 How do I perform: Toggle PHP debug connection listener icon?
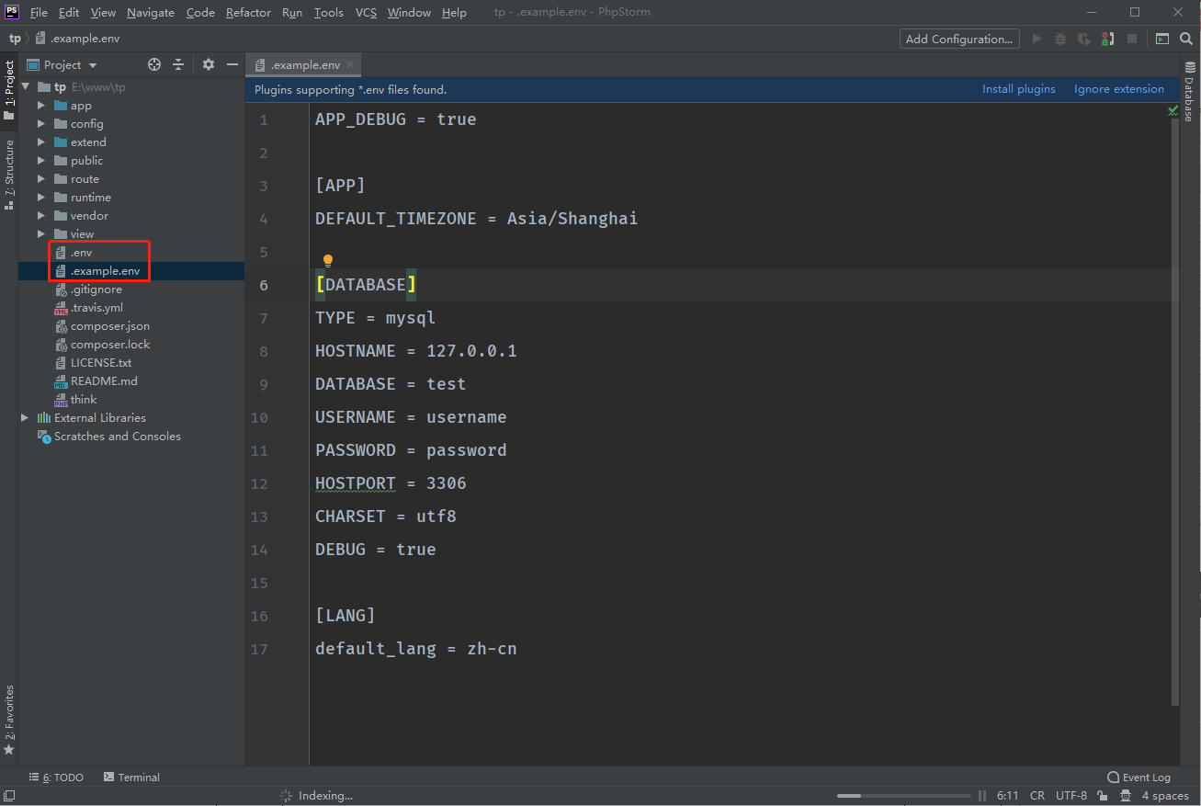point(1107,39)
